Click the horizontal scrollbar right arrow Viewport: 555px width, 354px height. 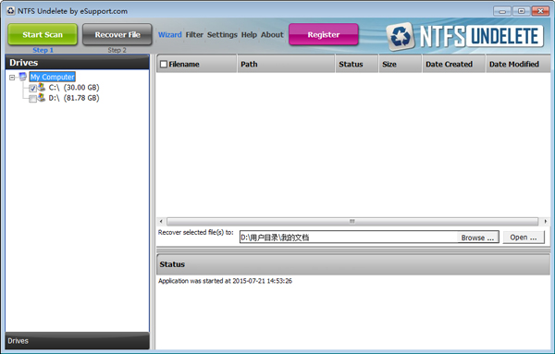click(x=545, y=222)
